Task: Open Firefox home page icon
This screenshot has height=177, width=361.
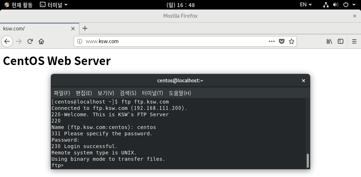Action: [41, 41]
